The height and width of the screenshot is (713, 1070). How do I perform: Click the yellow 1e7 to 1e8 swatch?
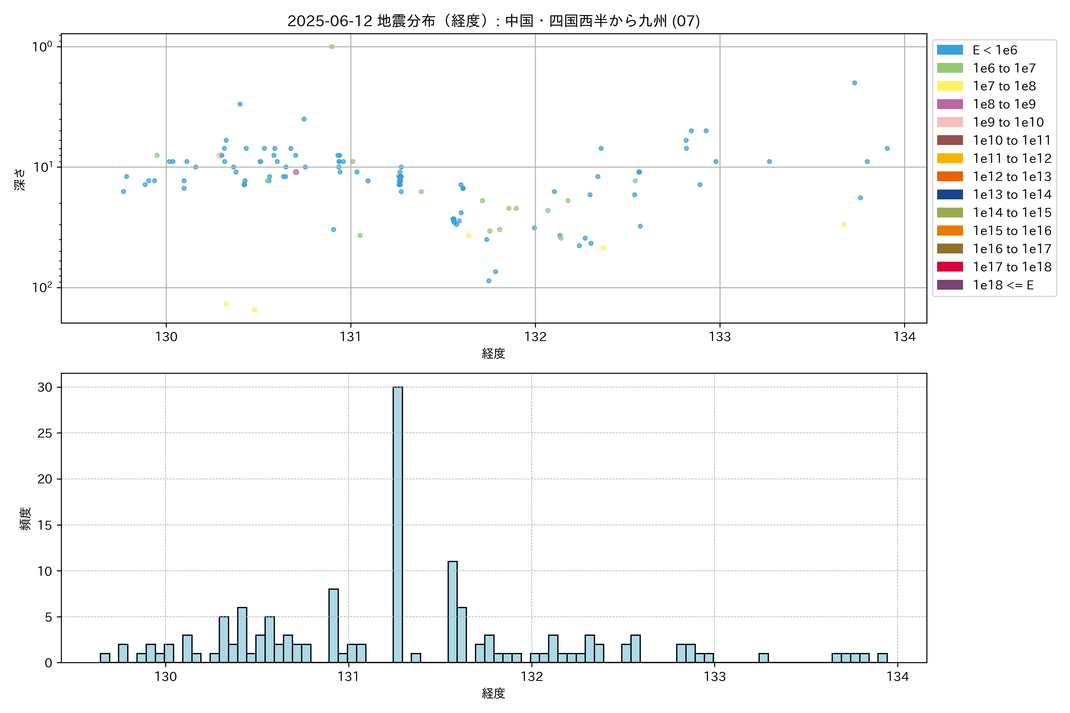[949, 86]
